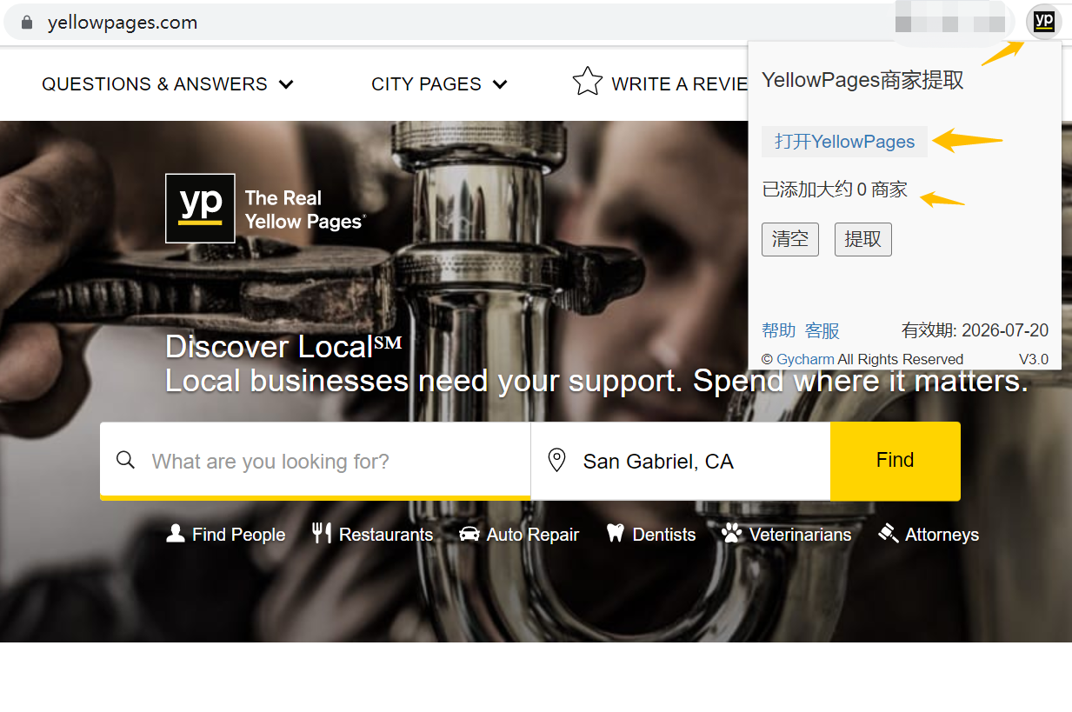The image size is (1072, 712).
Task: Expand the Questions & Answers menu
Action: [x=168, y=84]
